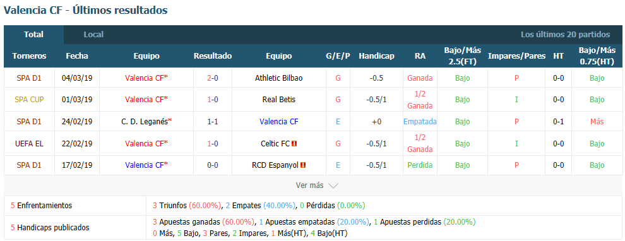Open Celtic FC team name link
This screenshot has height=241, width=625.
point(275,143)
